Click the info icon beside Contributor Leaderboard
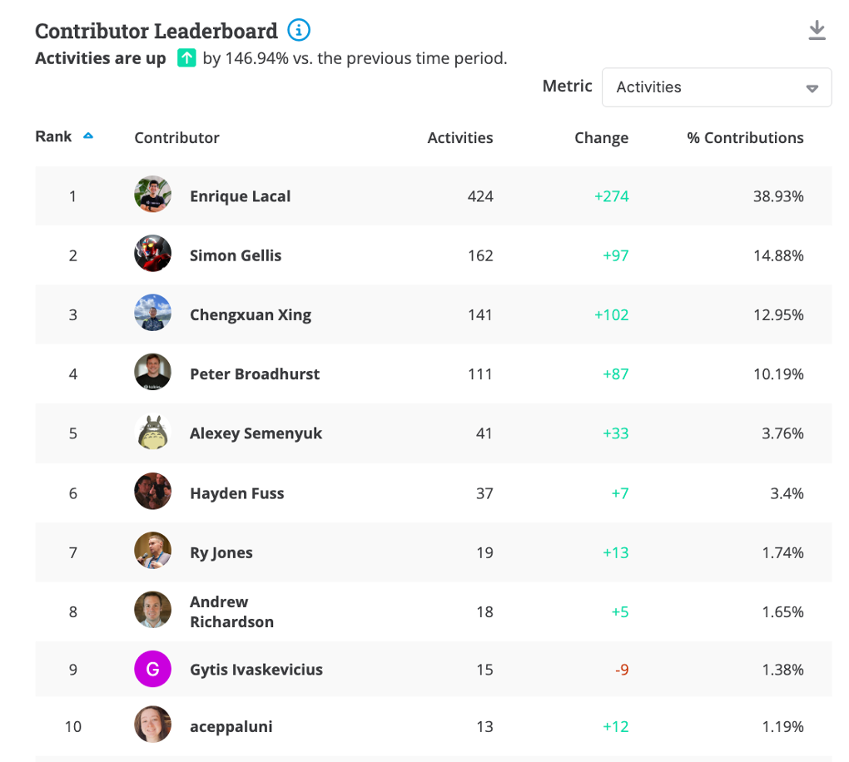849x762 pixels. pyautogui.click(x=299, y=30)
